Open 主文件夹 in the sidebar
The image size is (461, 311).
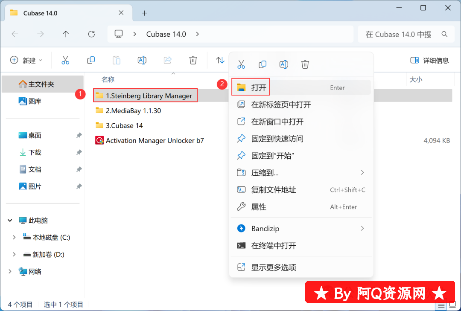point(43,84)
